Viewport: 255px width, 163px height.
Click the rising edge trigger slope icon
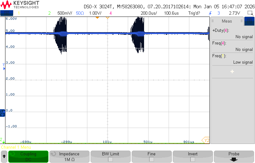(210, 13)
